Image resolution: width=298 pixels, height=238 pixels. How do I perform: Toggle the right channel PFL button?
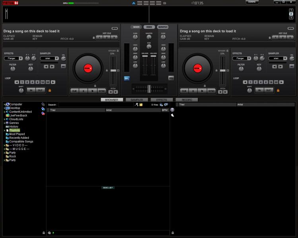(171, 78)
